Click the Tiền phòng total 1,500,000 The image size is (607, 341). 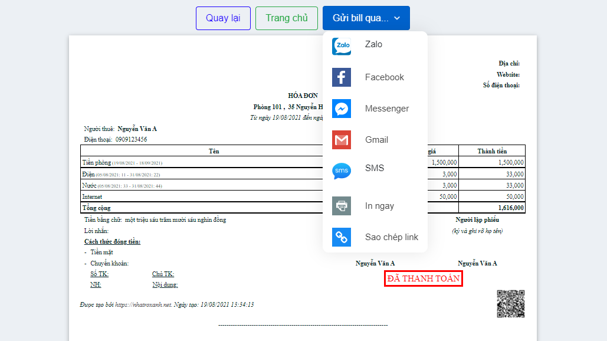(x=511, y=163)
